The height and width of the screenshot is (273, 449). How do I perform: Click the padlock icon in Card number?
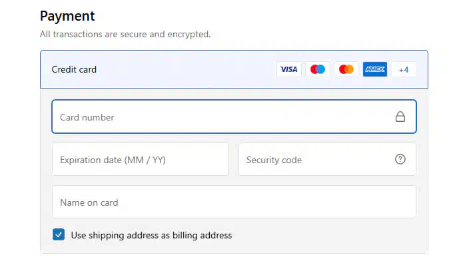[x=400, y=117]
